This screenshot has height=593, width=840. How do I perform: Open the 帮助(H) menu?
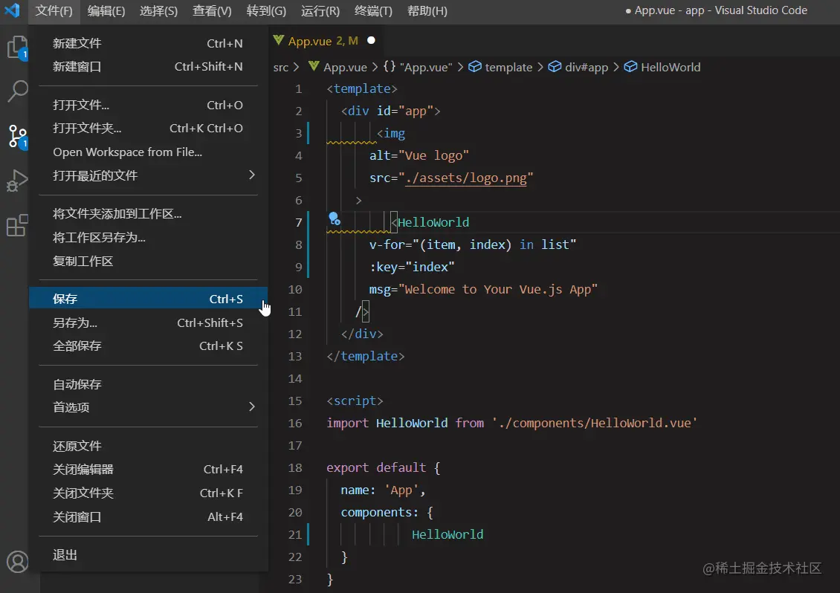427,10
